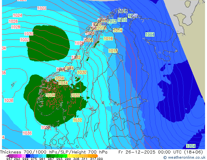
Task: Click the pink swatch in the thickness legend
Action: coord(24,156)
